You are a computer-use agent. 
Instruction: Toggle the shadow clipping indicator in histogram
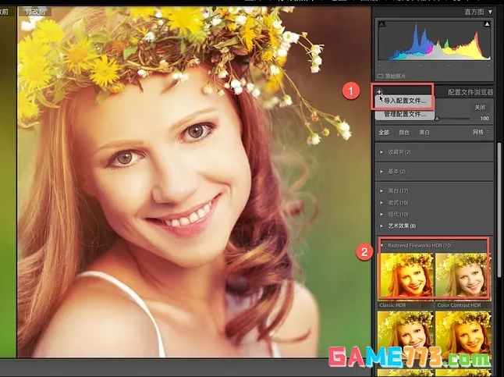point(382,24)
